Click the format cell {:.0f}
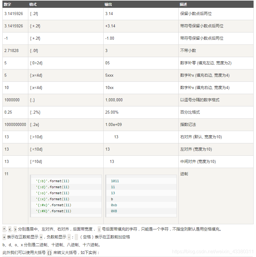256x257 pixels. (34, 51)
